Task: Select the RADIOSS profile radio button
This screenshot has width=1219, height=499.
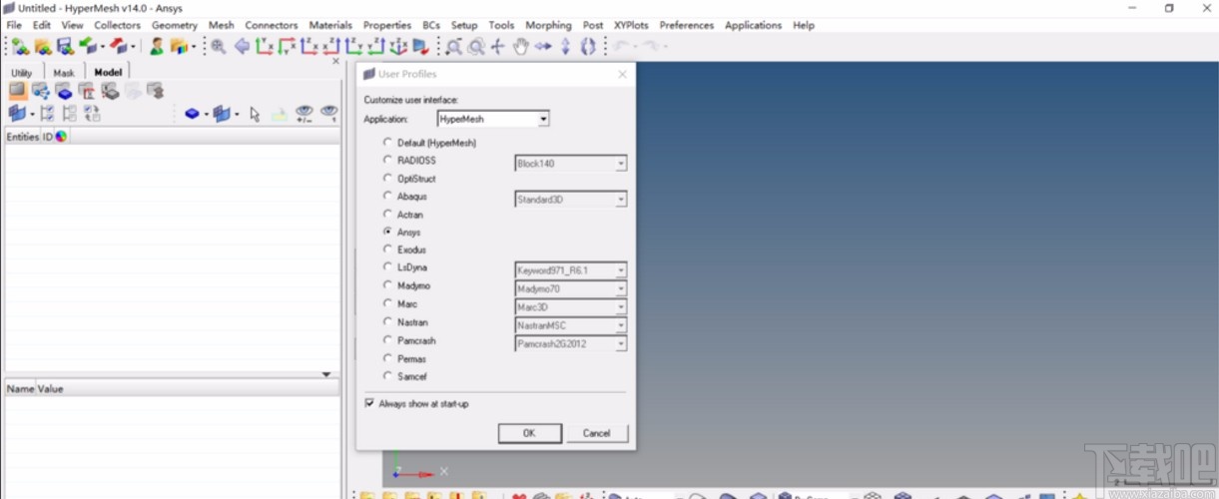Action: (387, 160)
